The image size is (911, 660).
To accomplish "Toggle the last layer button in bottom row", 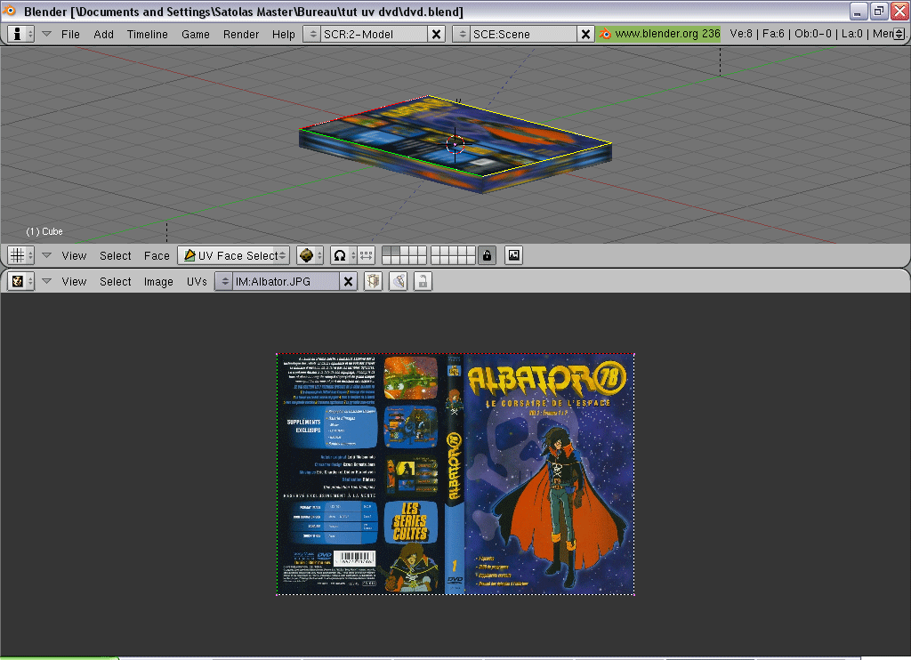I will 472,261.
